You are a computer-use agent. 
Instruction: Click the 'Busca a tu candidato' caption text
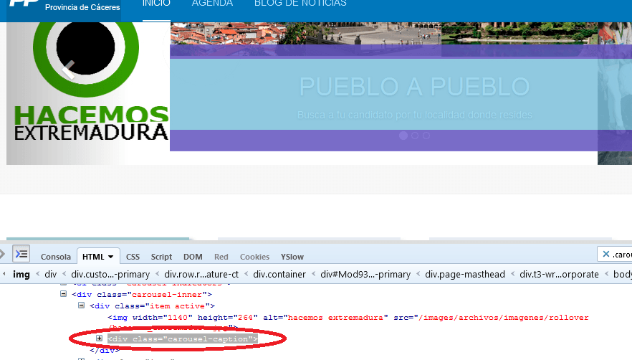(x=414, y=115)
